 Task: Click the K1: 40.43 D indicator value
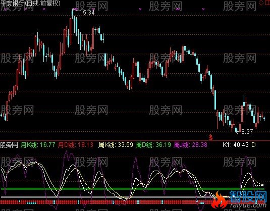pyautogui.click(x=239, y=145)
